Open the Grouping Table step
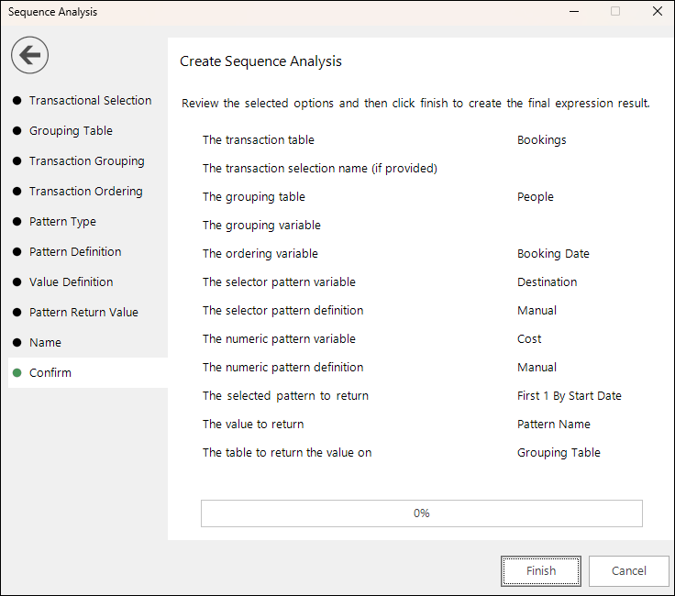Screen dimensions: 675x596 click(71, 130)
